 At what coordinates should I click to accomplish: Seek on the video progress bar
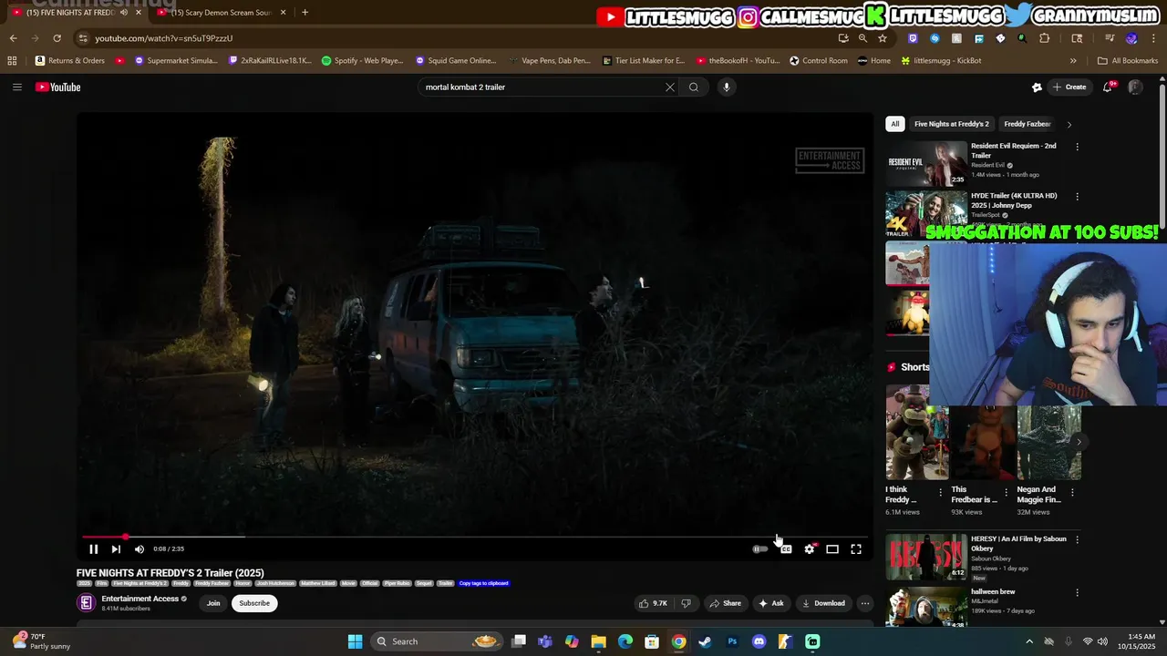(474, 537)
